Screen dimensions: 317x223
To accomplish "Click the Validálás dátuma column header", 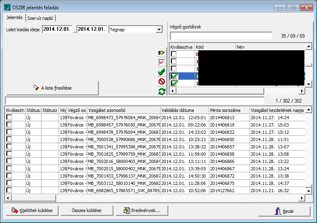I will (x=185, y=110).
